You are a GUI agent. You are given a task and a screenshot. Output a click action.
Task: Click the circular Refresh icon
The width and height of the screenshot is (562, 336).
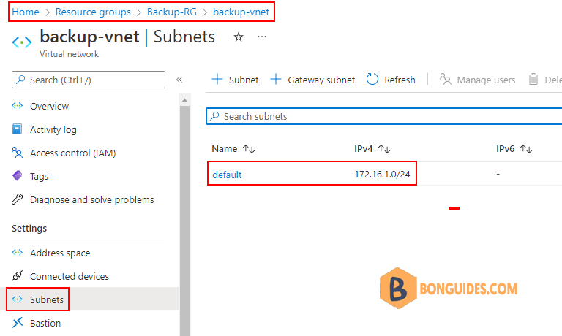click(x=372, y=79)
